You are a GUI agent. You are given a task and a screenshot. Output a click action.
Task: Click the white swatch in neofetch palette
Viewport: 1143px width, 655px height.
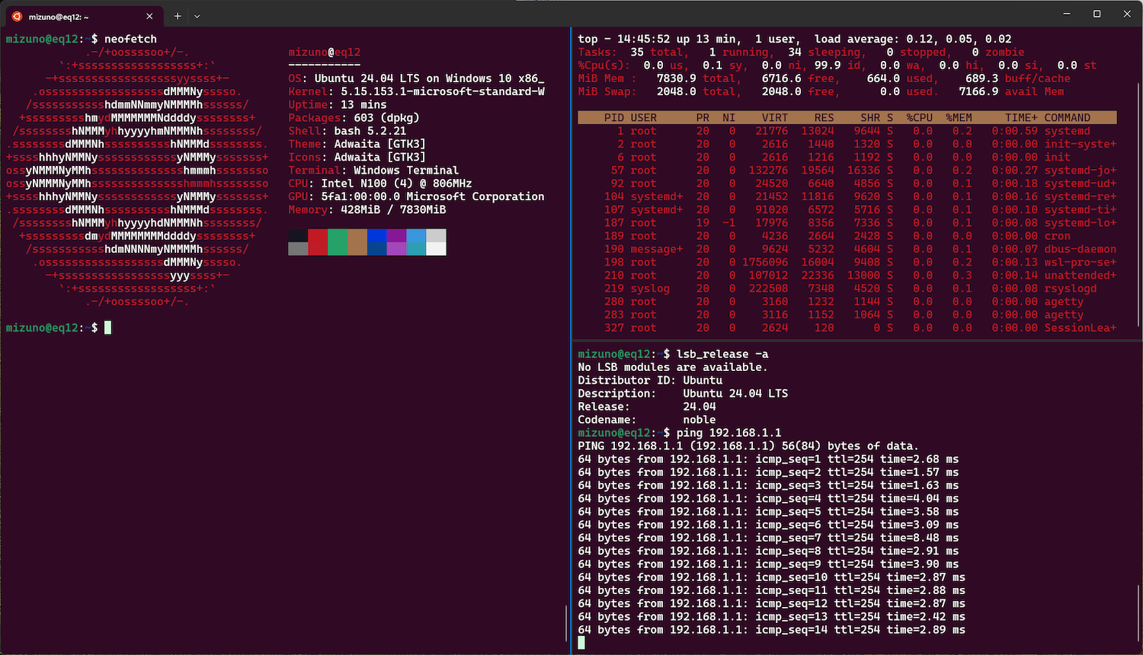point(436,248)
